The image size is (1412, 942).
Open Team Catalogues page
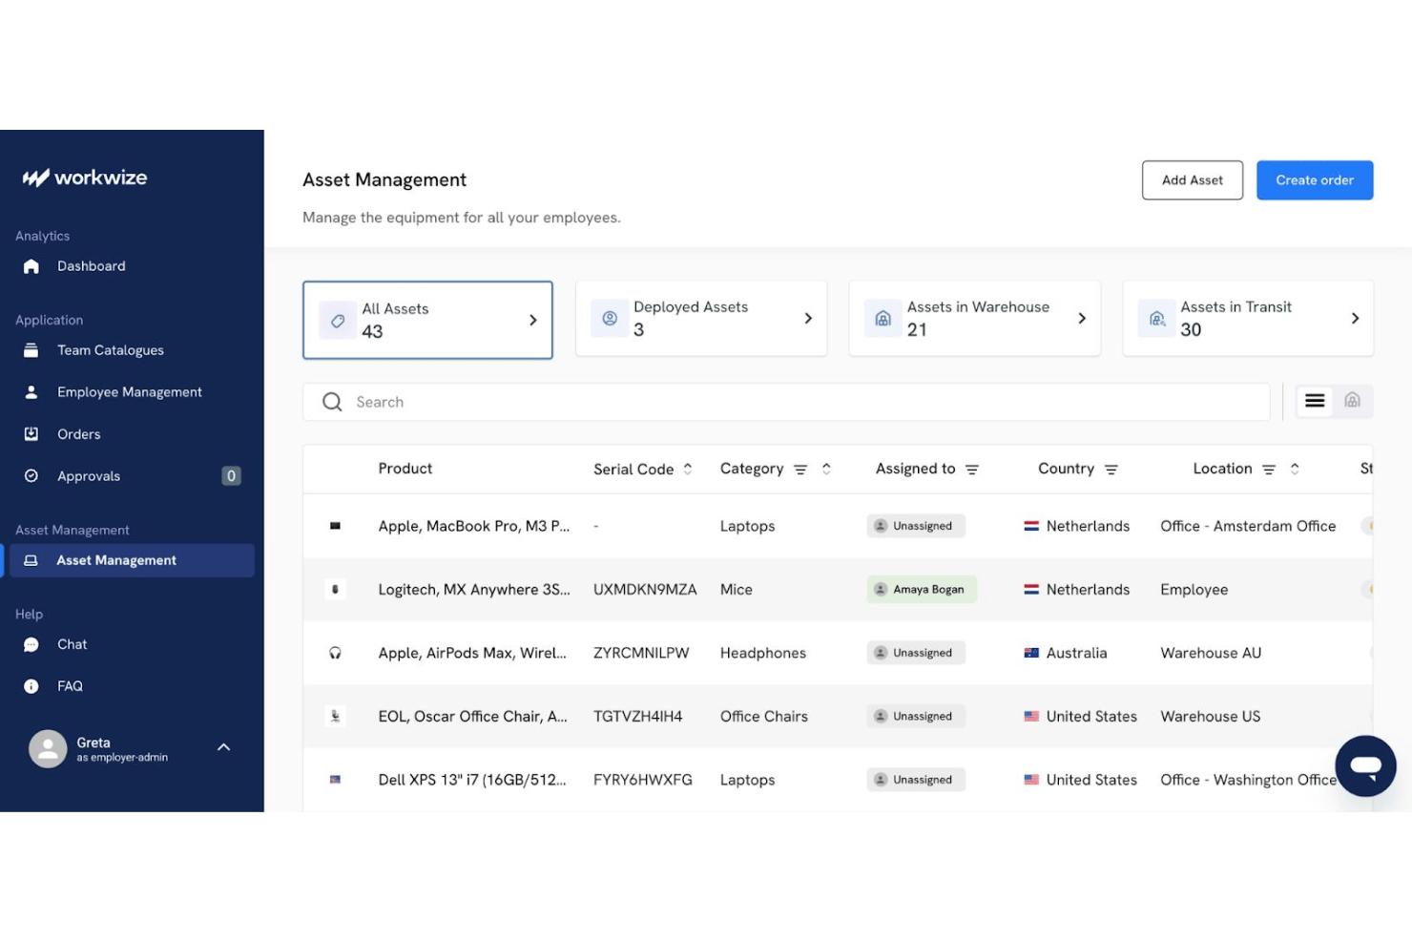coord(110,350)
